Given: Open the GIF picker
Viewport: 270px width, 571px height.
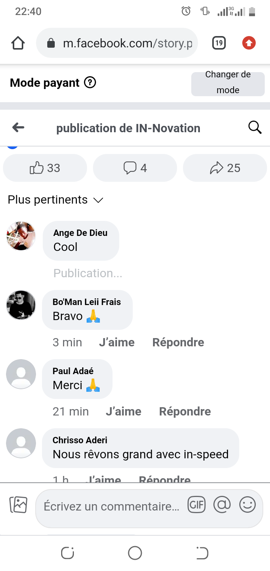Looking at the screenshot, I should coord(197,505).
